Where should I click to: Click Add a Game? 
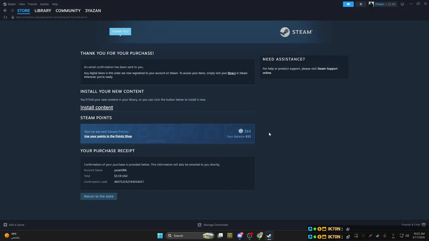point(14,225)
